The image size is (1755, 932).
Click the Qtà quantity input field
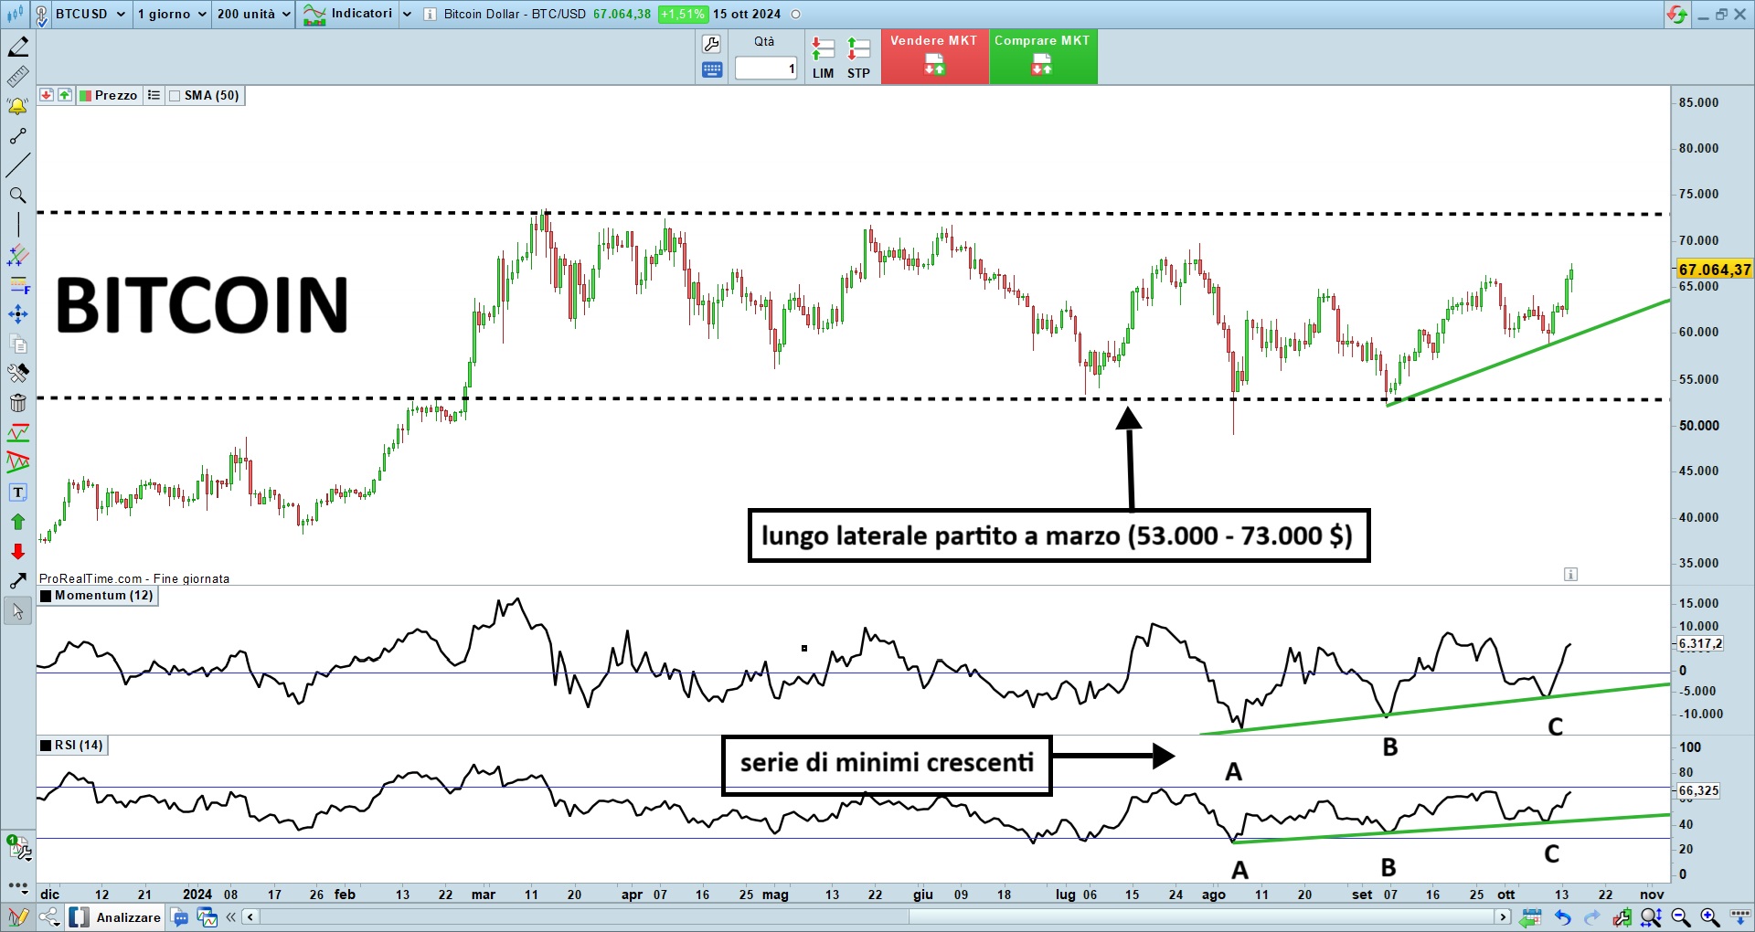pyautogui.click(x=766, y=69)
